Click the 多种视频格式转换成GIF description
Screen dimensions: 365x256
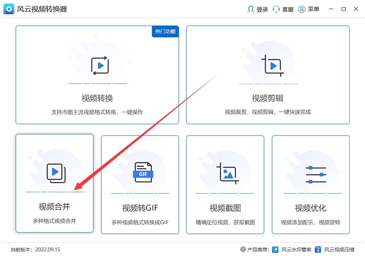click(140, 222)
